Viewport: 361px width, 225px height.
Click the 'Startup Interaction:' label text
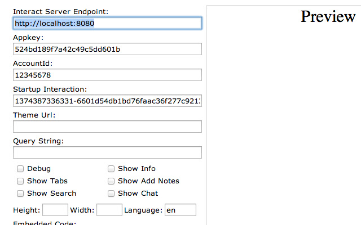point(50,89)
